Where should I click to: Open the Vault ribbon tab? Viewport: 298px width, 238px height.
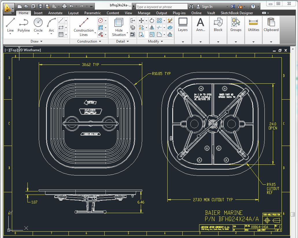click(x=211, y=13)
